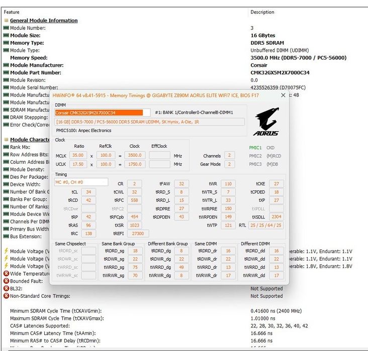Click the General Module Information folder icon
368x351 pixels.
(7, 21)
